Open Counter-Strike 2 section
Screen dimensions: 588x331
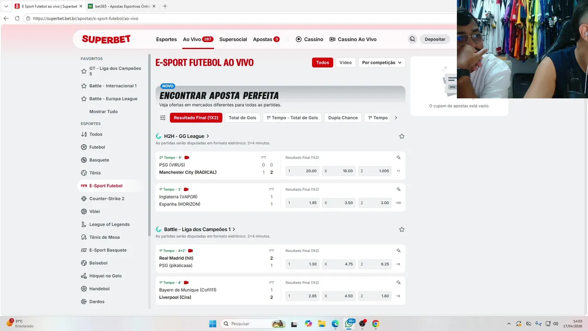(107, 199)
